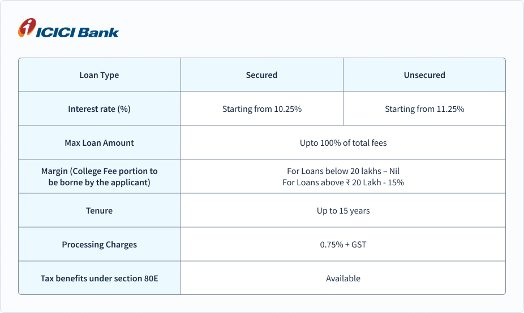Viewport: 524px width, 313px height.
Task: Click Upto 100% of total fees
Action: click(343, 143)
